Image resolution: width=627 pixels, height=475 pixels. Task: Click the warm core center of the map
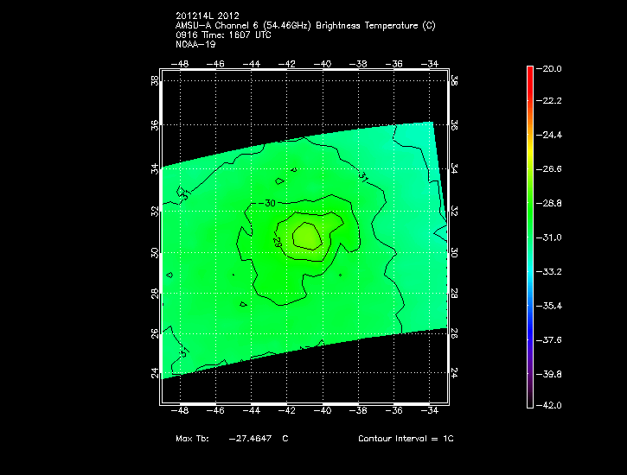coord(307,234)
